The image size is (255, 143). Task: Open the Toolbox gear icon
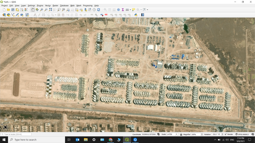point(118,10)
